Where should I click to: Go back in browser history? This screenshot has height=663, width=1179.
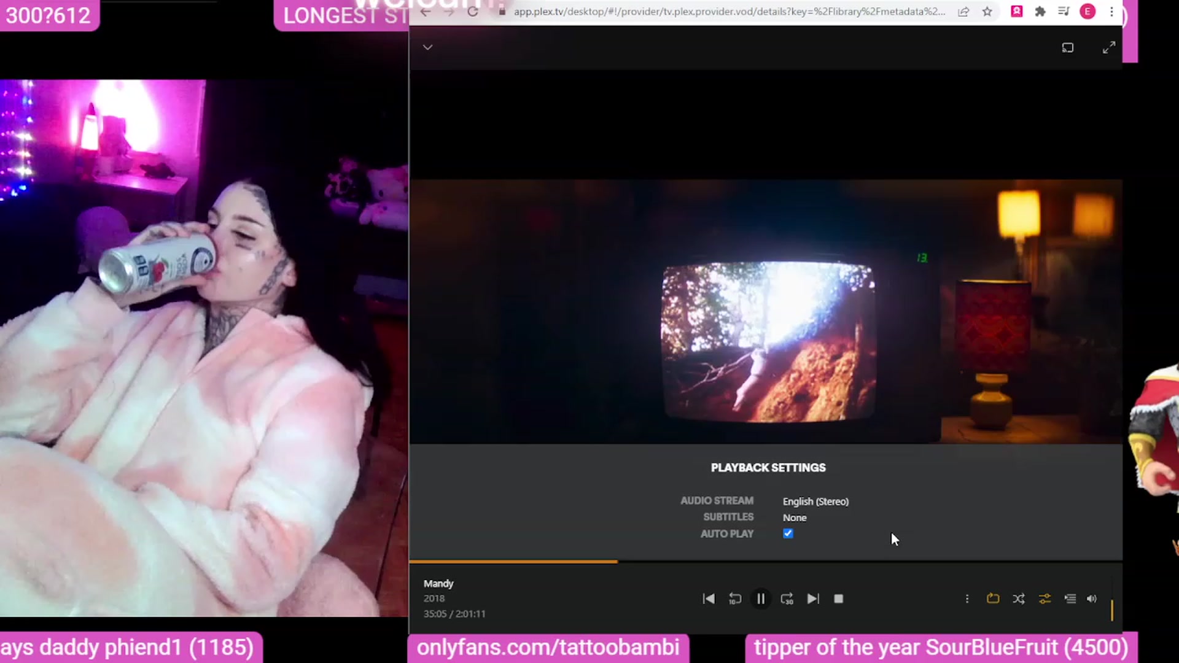[x=425, y=11]
